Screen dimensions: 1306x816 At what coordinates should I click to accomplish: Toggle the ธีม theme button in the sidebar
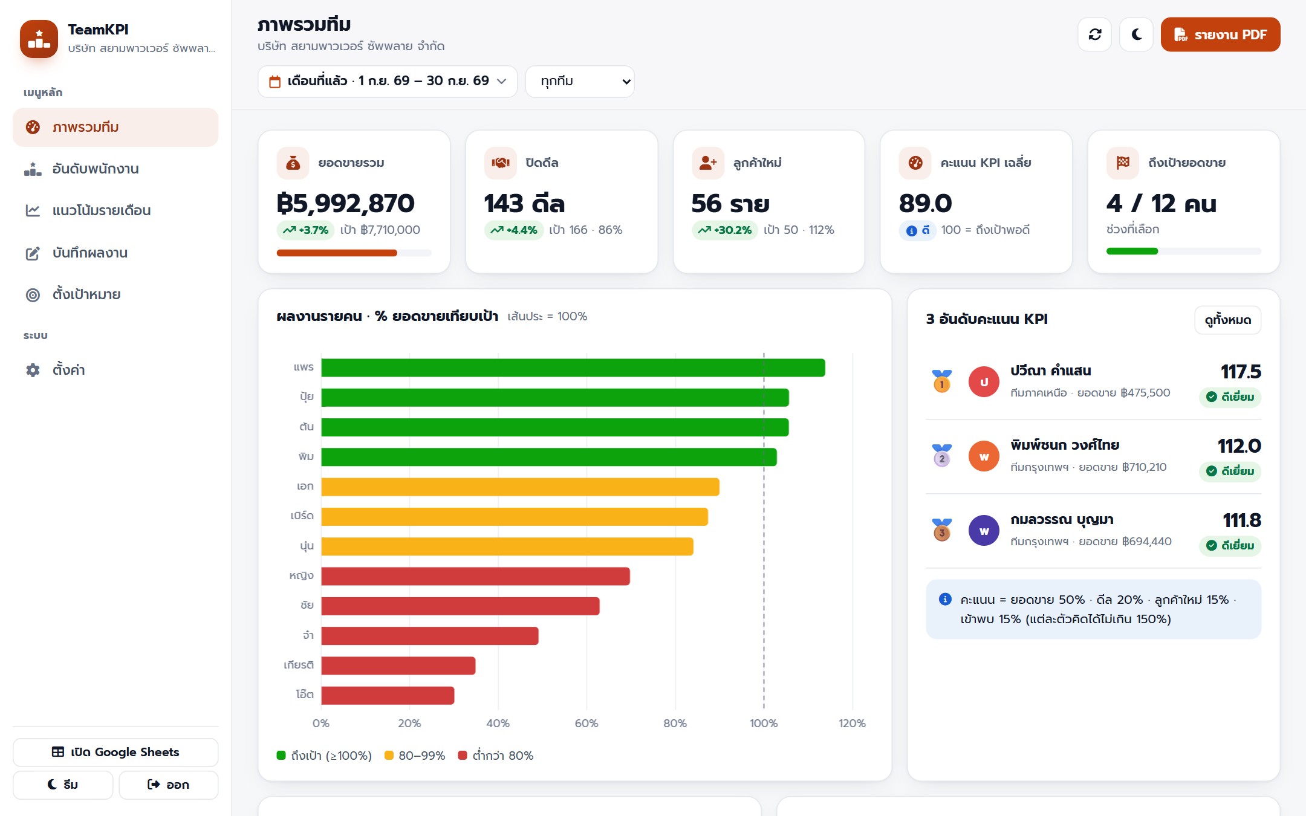point(63,785)
